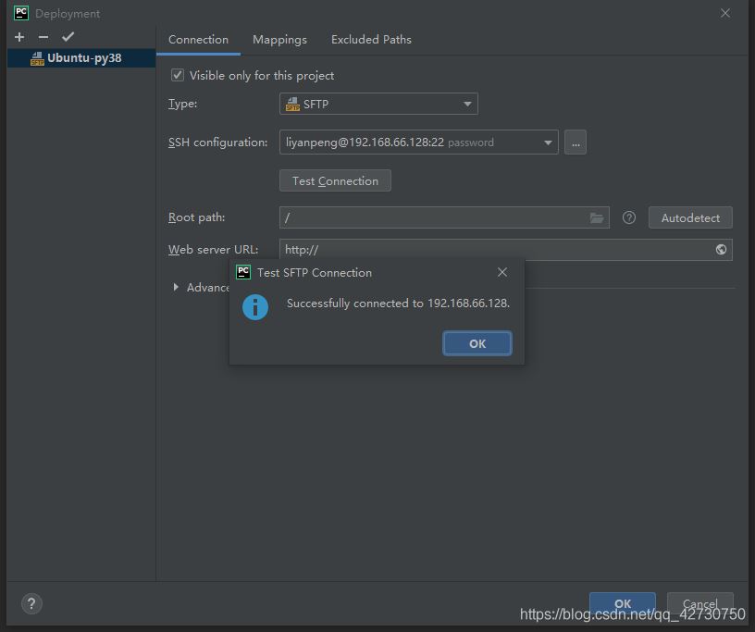Expand the Advanced section arrow
755x632 pixels.
tap(176, 288)
